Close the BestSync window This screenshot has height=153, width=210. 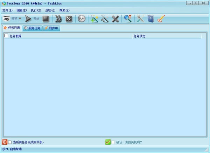coord(203,3)
